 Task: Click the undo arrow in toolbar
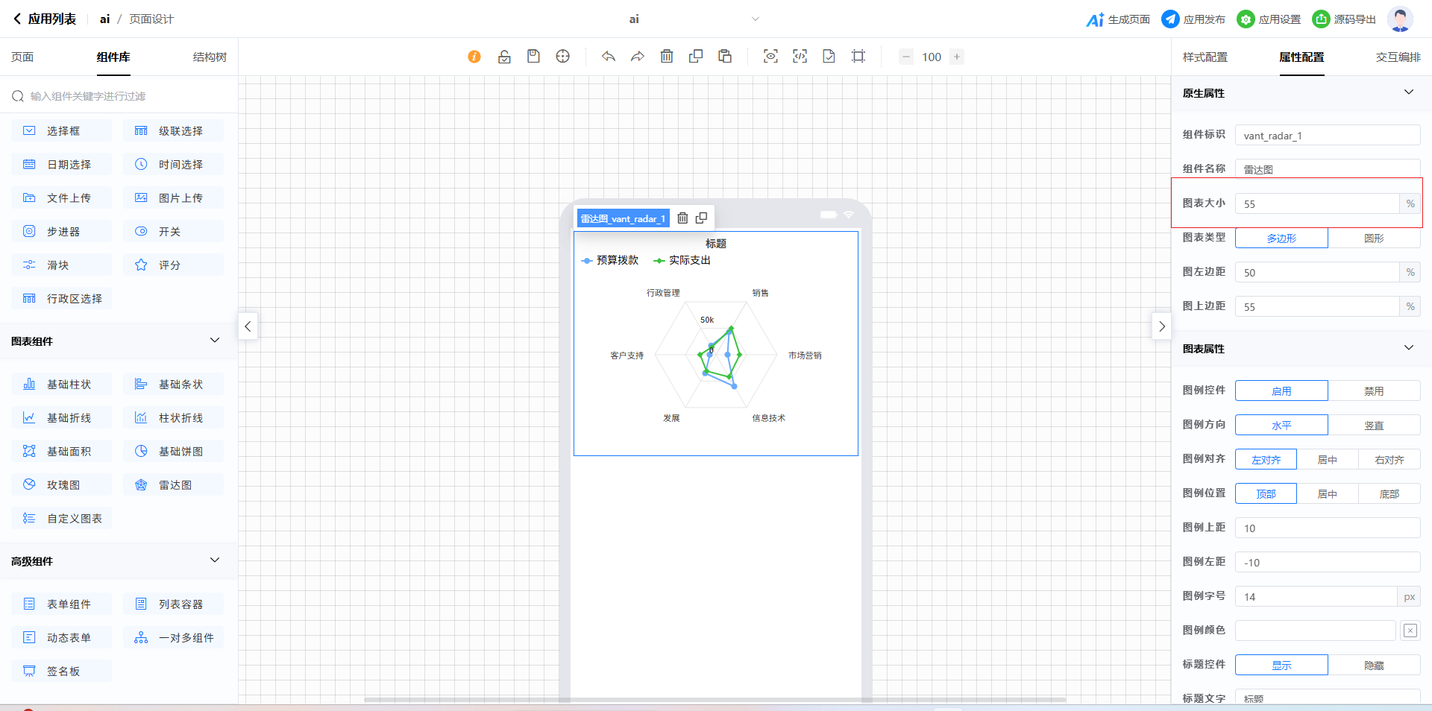609,57
